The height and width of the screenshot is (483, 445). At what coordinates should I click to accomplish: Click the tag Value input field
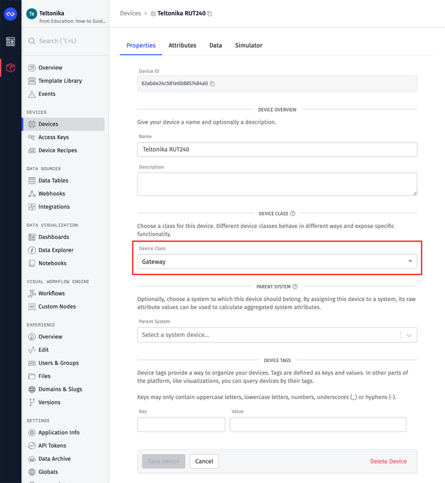[318, 425]
